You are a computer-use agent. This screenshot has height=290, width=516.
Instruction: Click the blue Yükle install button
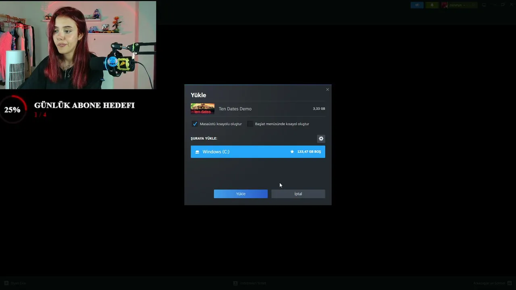point(241,194)
